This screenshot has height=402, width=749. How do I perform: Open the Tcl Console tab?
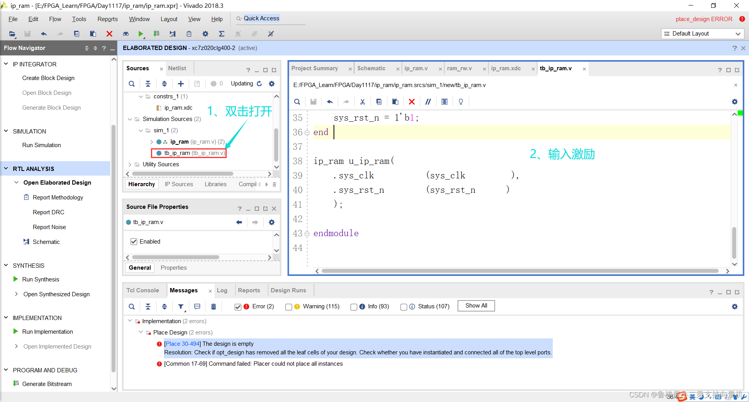[x=143, y=290]
